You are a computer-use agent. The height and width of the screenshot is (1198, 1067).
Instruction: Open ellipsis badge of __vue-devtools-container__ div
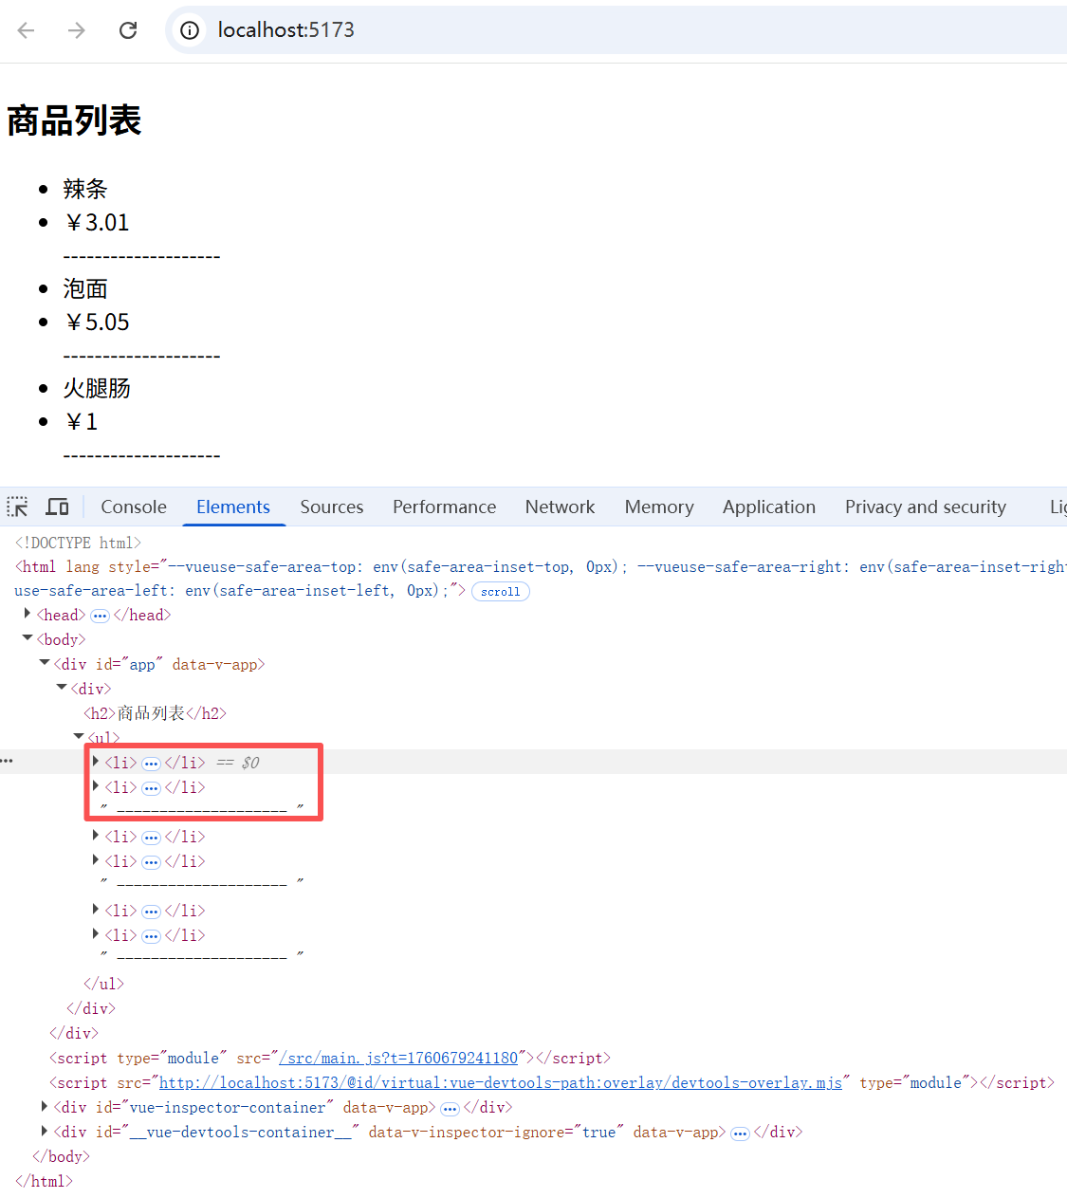(x=740, y=1133)
